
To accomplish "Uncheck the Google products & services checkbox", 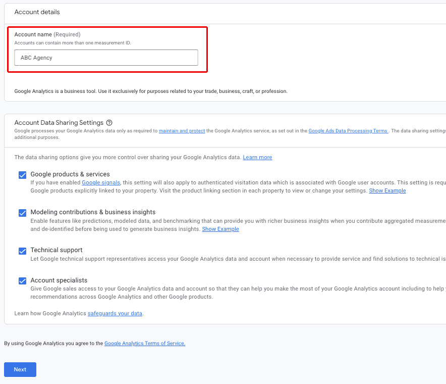I will tap(22, 174).
